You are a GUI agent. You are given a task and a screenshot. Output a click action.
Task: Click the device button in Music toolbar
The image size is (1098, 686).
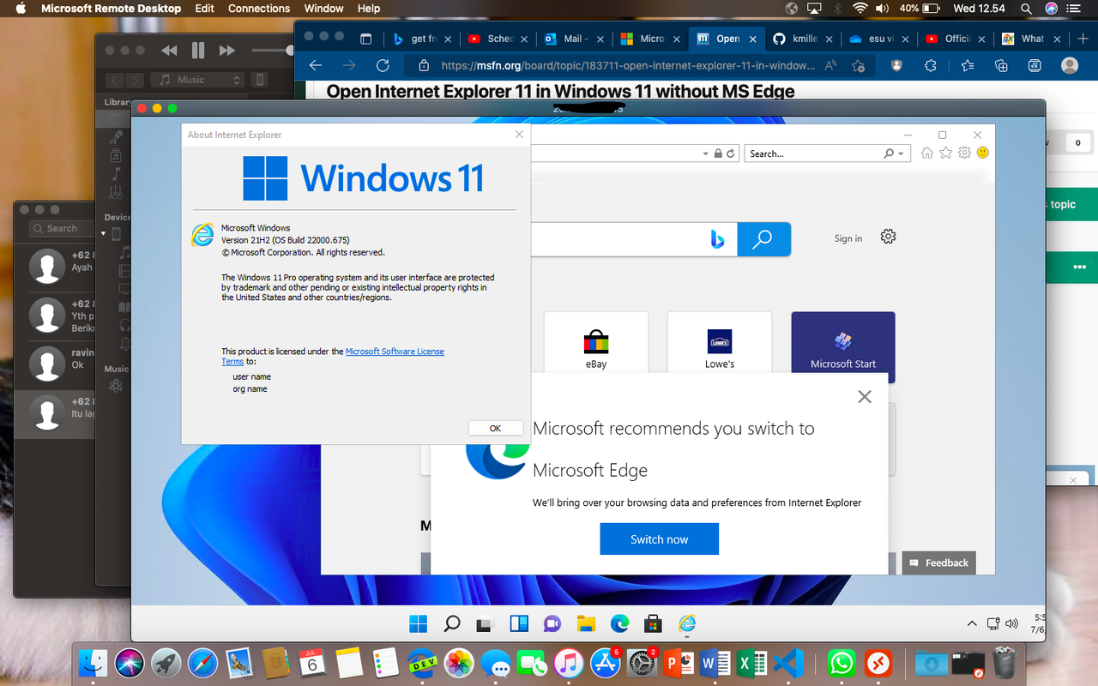coord(260,80)
